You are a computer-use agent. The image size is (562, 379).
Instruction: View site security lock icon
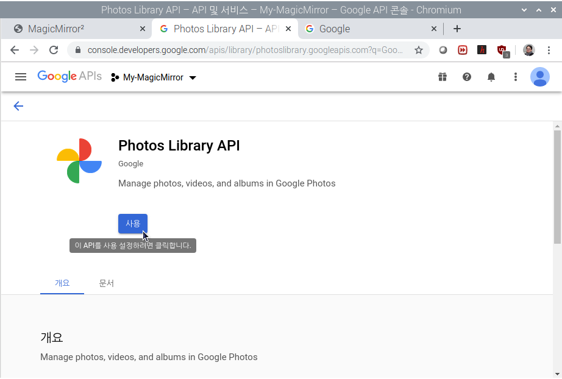78,50
